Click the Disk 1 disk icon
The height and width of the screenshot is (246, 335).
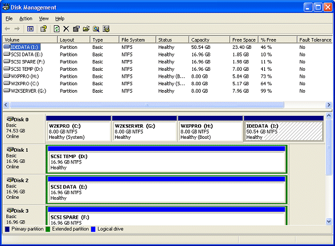10,150
